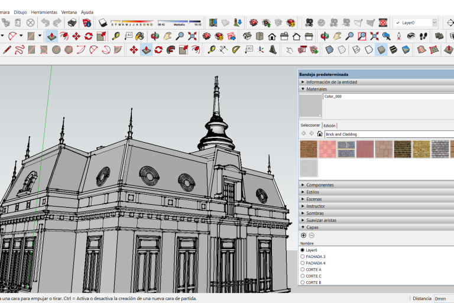
Task: Select the Position Camera tool
Action: (x=398, y=36)
